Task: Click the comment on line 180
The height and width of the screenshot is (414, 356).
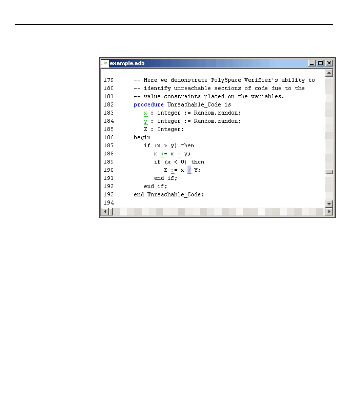Action: click(219, 88)
